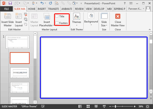The height and width of the screenshot is (109, 153).
Task: Open the dropdown arrow beside Align Objects icon
Action: (x=37, y=3)
